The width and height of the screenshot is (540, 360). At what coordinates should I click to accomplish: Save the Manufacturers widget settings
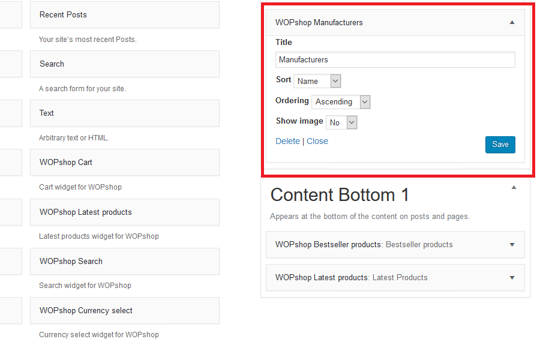coord(500,145)
